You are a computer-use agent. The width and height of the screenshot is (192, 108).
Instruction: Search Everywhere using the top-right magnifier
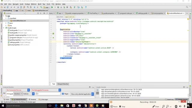[x=187, y=7]
